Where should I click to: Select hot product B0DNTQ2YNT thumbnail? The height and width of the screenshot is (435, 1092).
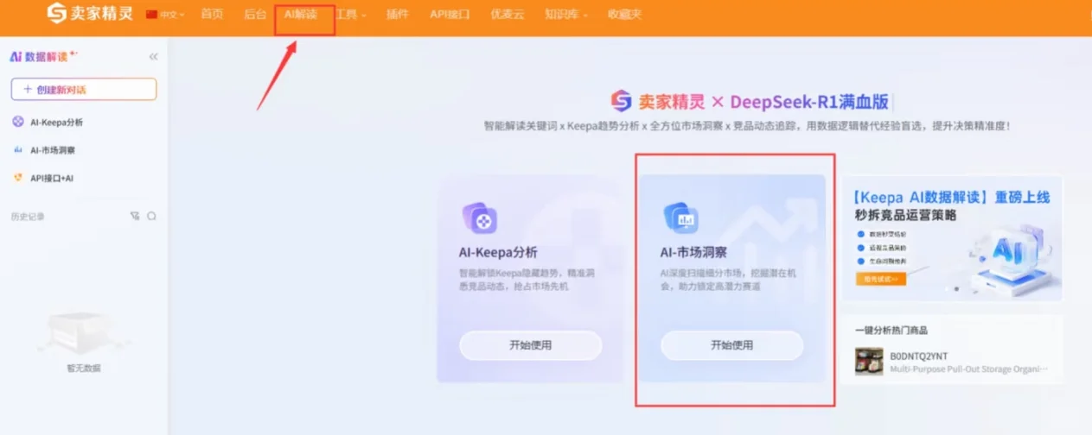point(868,361)
